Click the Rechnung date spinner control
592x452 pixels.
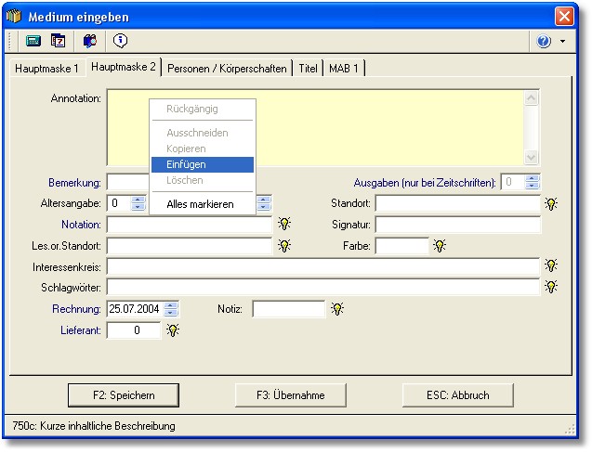click(x=171, y=309)
